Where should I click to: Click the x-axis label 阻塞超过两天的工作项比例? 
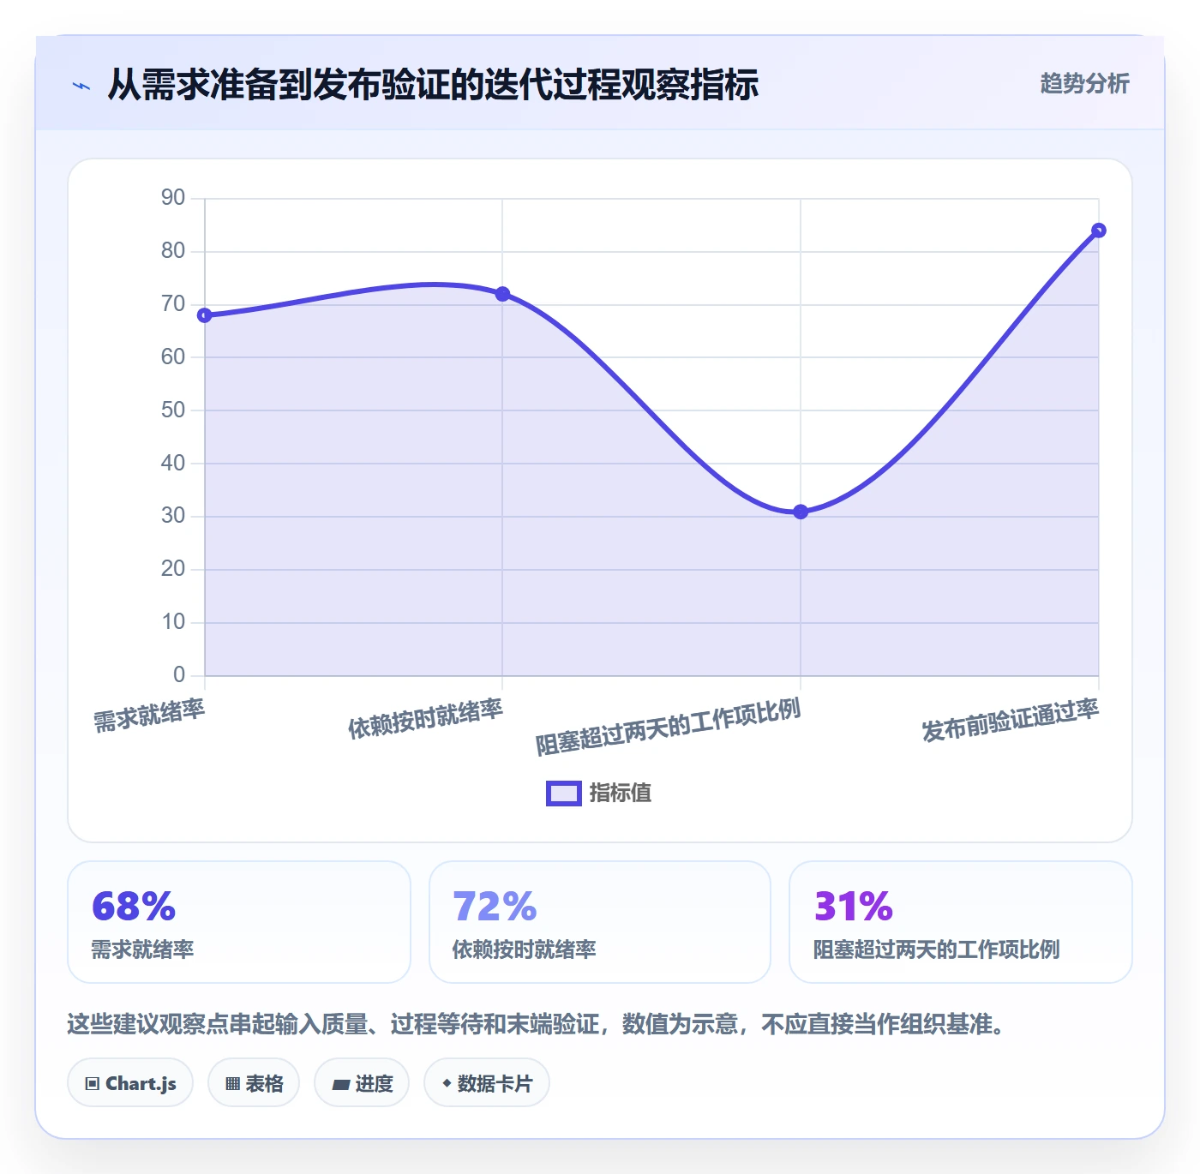pyautogui.click(x=669, y=726)
